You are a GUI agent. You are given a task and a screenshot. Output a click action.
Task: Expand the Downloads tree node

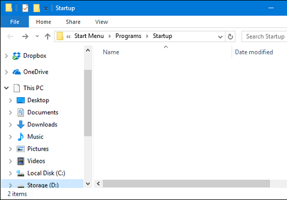click(x=10, y=125)
